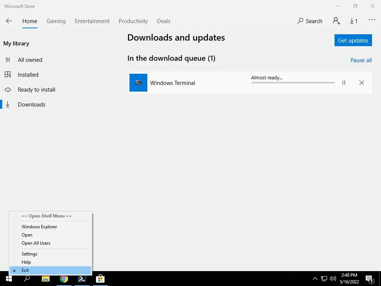Screen dimensions: 381x286
Task: Choose Help in the Open-Shell menu
Action: click(50, 262)
